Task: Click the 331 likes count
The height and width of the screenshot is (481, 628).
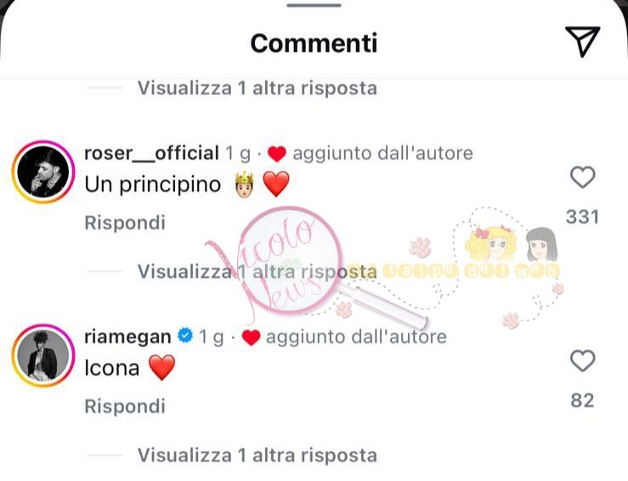Action: point(582,217)
